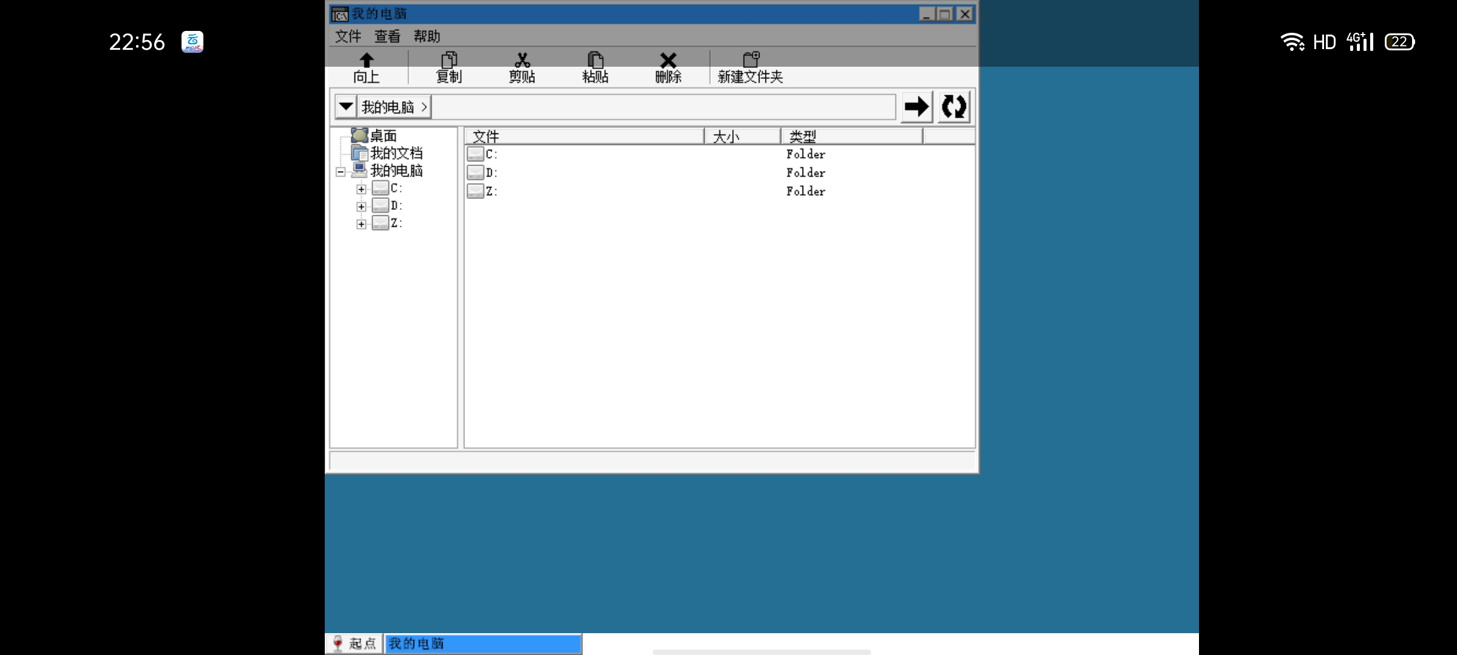Click the Wi-Fi icon in status bar
Screen dimensions: 1457x655
(1292, 42)
